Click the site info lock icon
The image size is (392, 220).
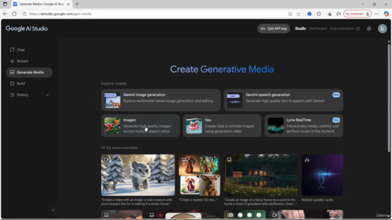pos(24,14)
